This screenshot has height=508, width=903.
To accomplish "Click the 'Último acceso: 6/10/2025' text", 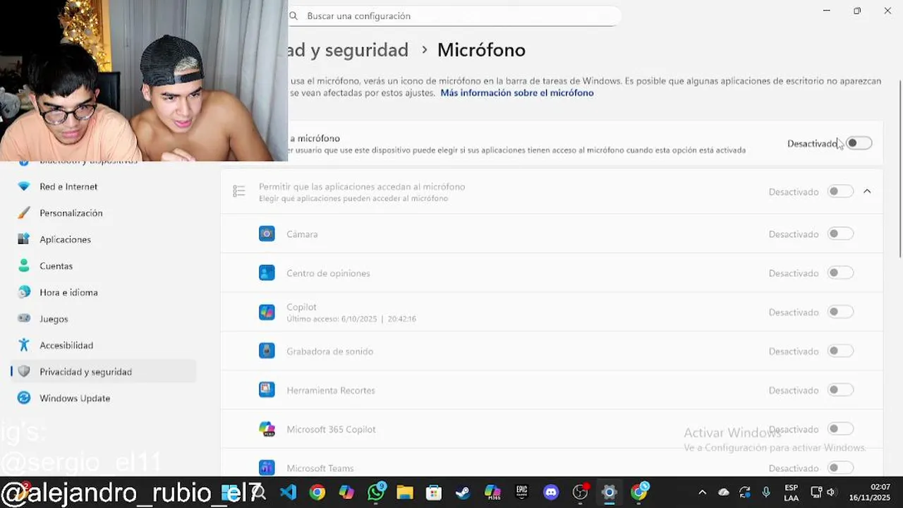I will click(x=351, y=319).
